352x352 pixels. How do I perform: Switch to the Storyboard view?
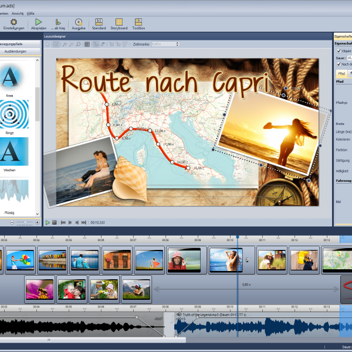[x=119, y=24]
